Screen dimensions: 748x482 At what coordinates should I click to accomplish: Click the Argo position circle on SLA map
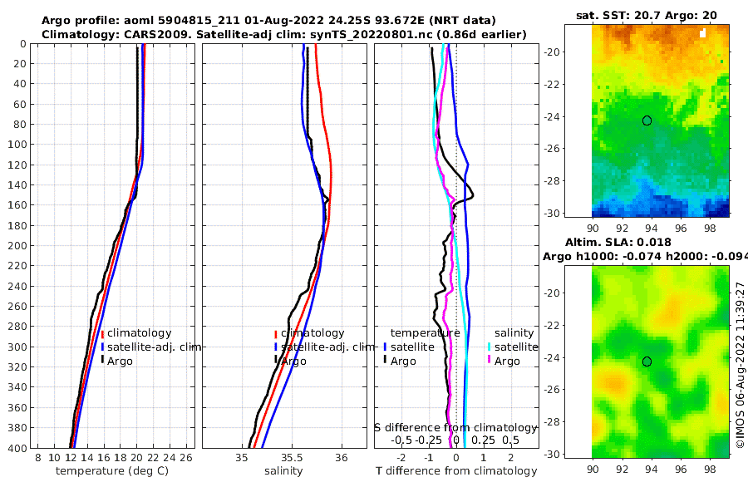tap(647, 361)
